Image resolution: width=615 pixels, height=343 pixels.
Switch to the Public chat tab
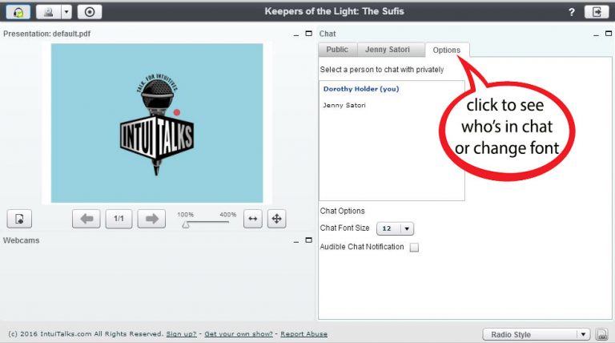tap(337, 50)
